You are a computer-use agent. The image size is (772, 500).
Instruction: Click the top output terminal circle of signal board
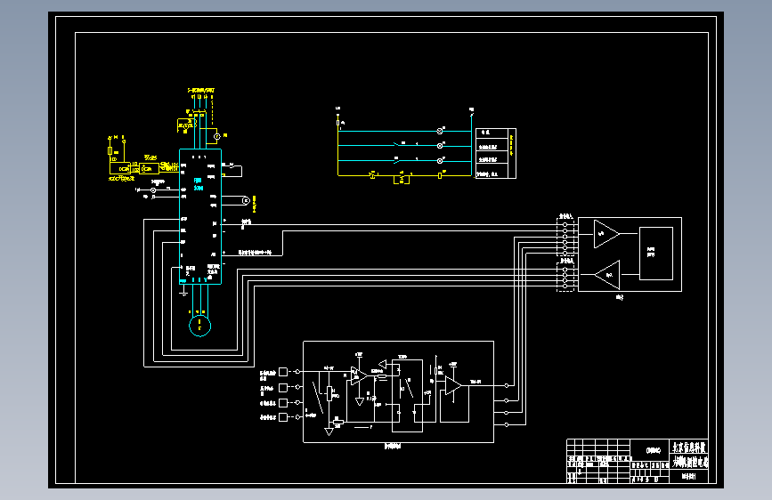point(507,386)
